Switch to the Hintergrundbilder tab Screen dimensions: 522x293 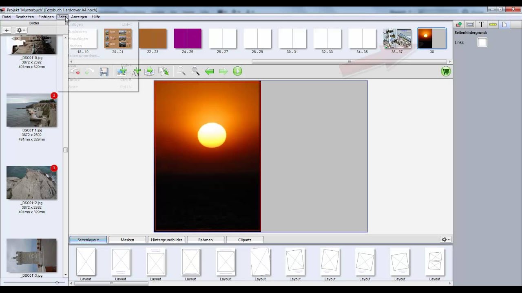(x=166, y=240)
